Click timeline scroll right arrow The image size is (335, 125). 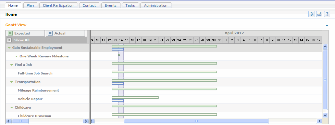[319, 121]
